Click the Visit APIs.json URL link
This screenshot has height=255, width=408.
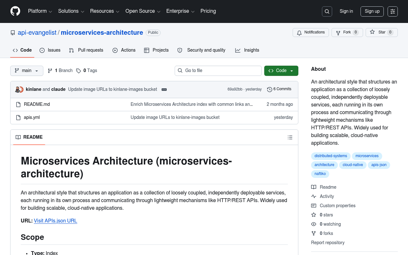(x=55, y=221)
